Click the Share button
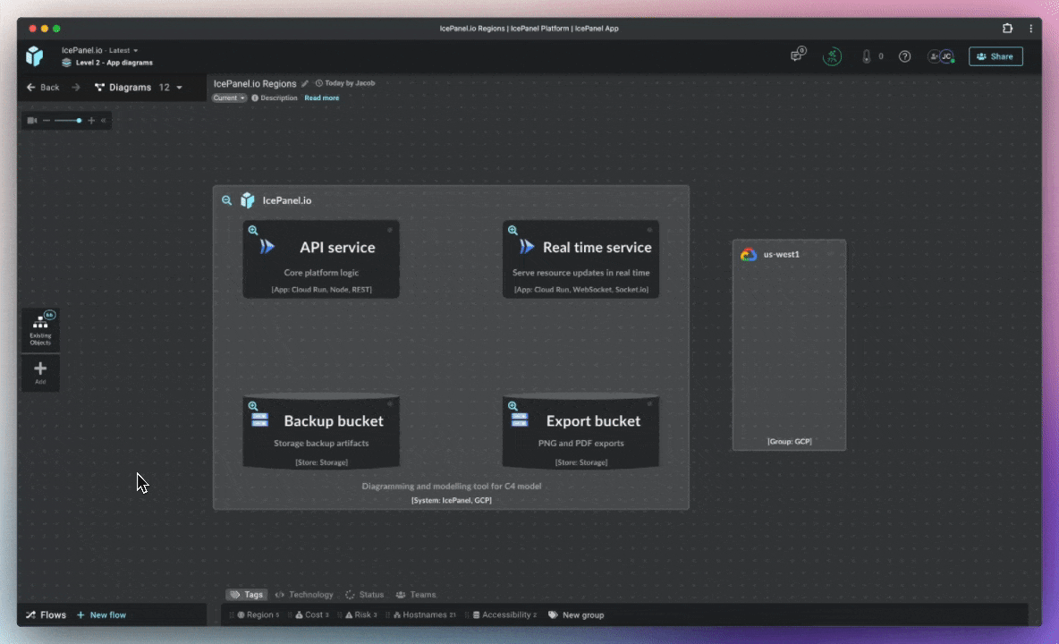 tap(995, 56)
